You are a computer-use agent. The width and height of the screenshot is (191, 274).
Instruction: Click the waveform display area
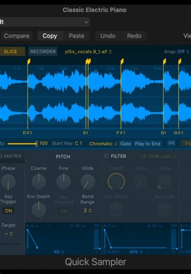click(x=95, y=97)
